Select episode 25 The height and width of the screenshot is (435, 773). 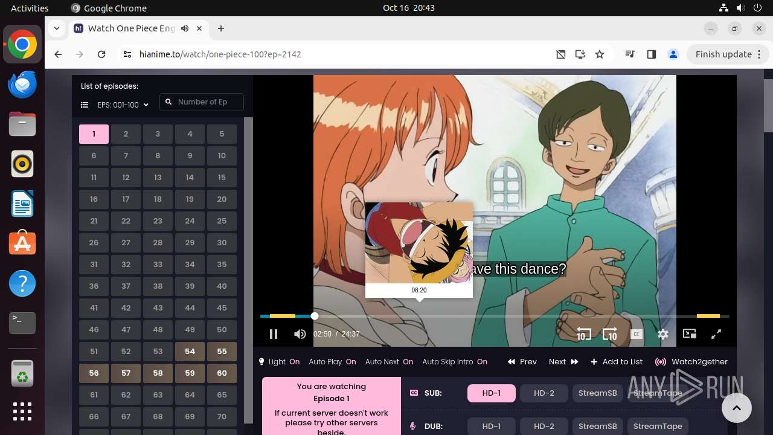tap(222, 221)
